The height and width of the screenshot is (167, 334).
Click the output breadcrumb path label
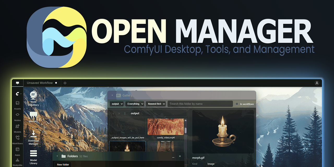tap(135, 114)
